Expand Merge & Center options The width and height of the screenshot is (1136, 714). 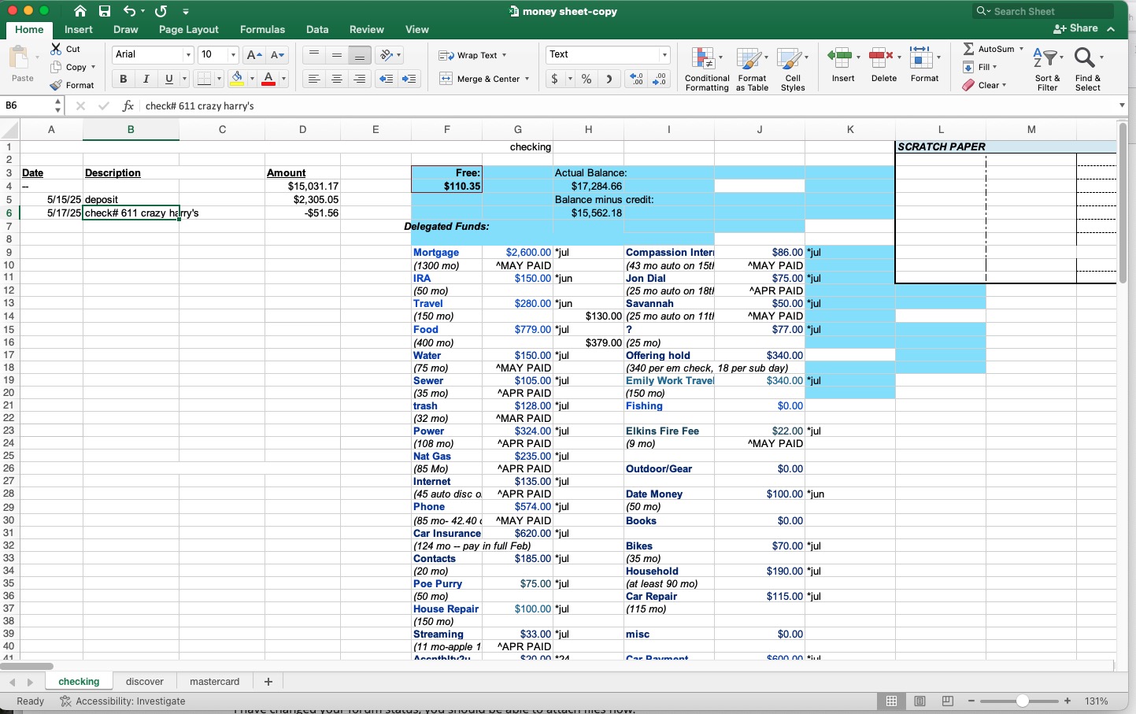[x=527, y=79]
